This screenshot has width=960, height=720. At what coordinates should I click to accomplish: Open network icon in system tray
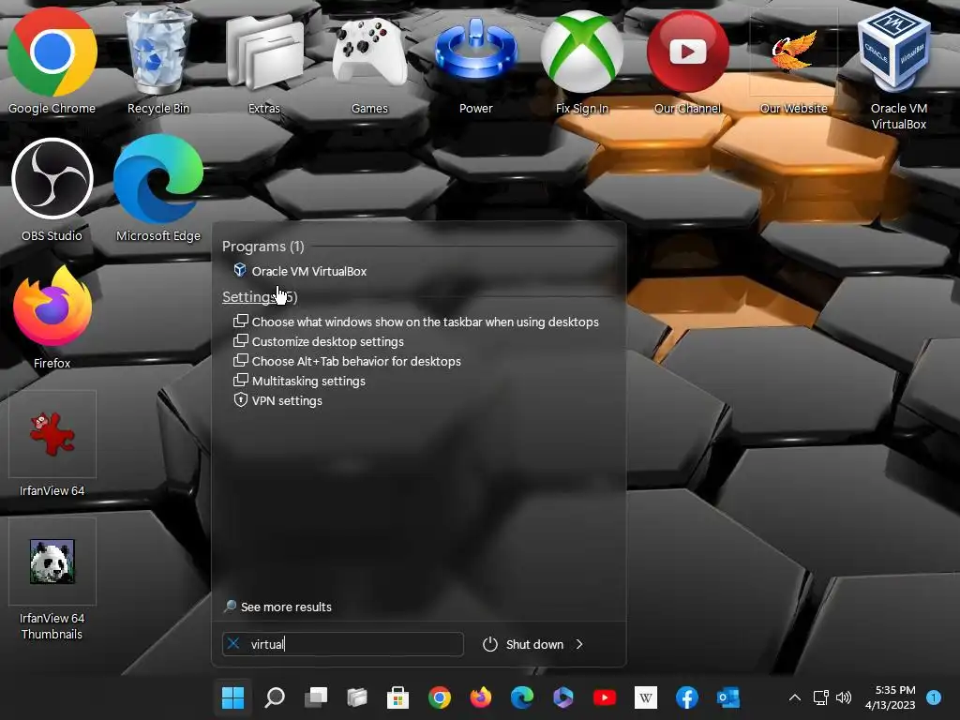coord(820,697)
